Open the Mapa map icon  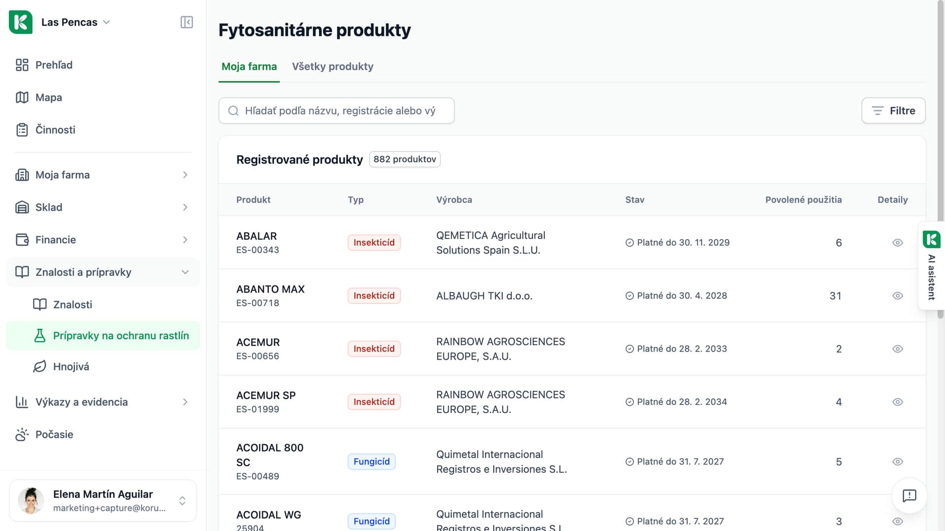22,97
